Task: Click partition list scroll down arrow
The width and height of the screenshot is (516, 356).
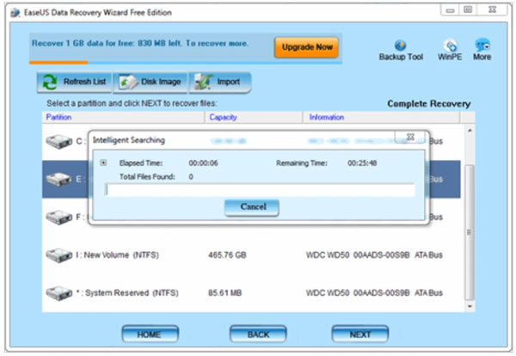Action: pos(470,306)
